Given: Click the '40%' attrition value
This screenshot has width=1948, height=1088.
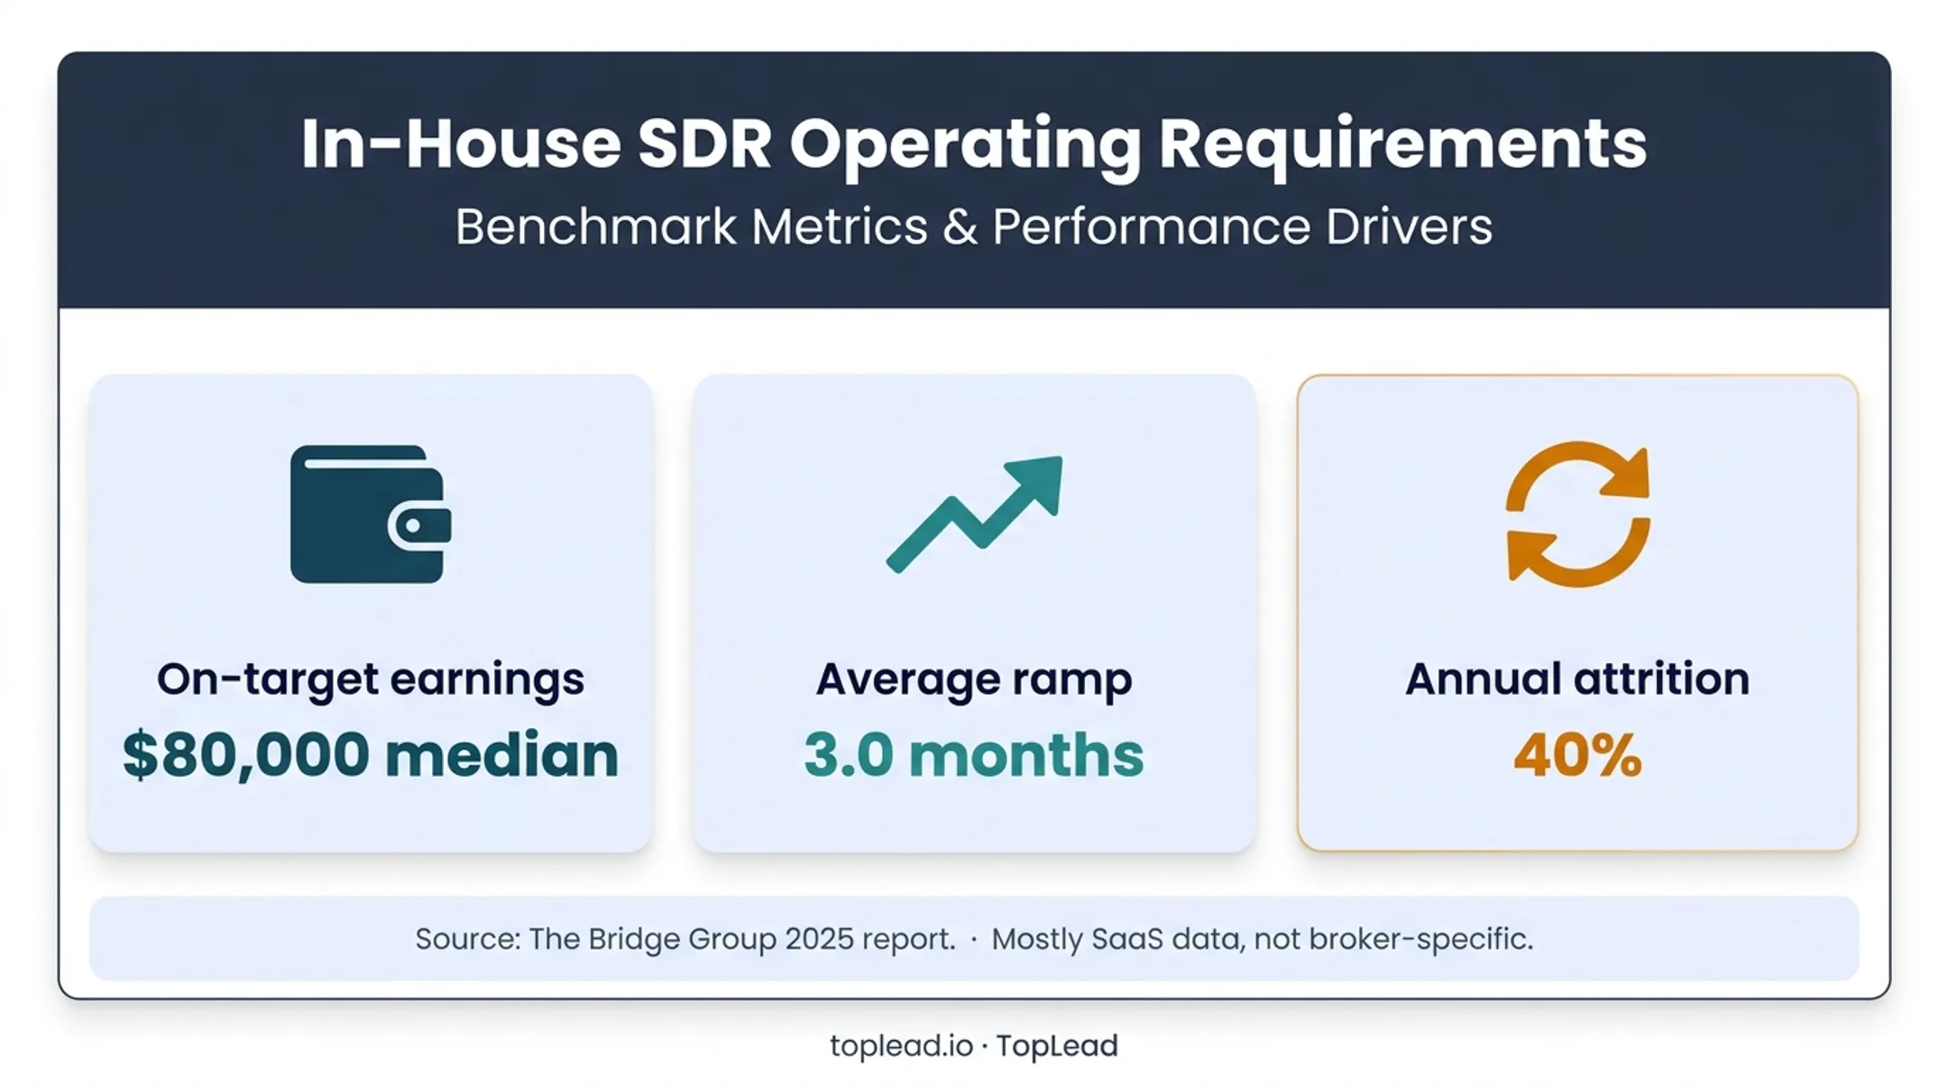Looking at the screenshot, I should coord(1577,755).
